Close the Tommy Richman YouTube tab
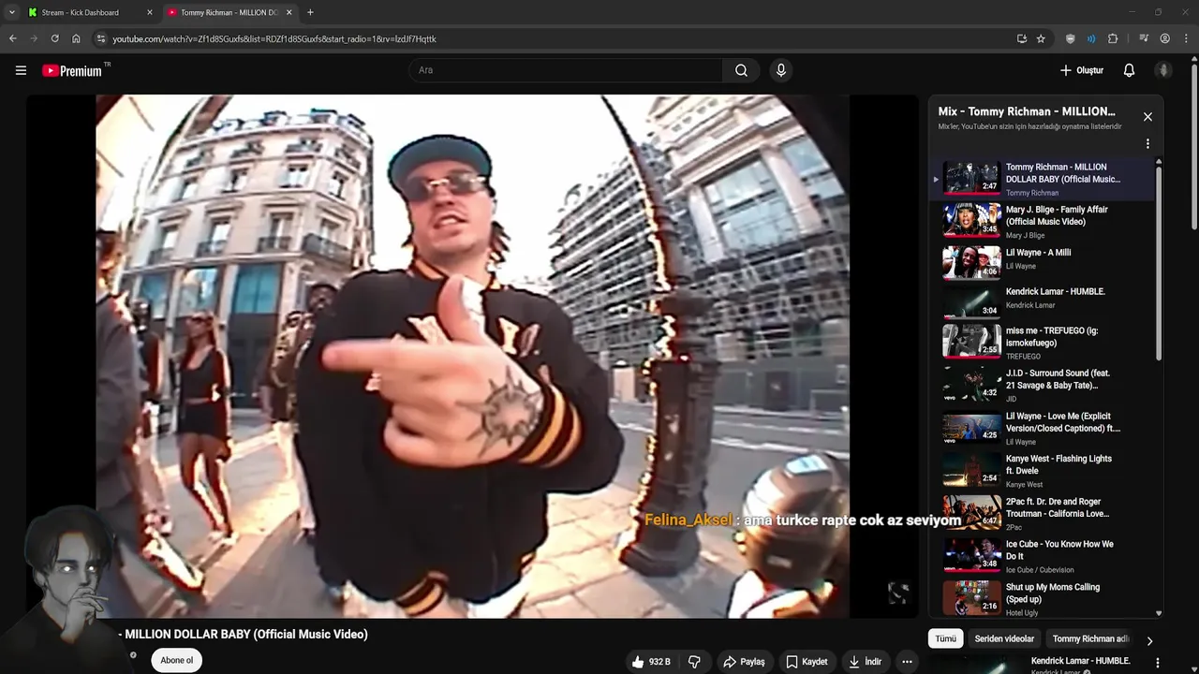Screen dimensions: 1199x674 click(289, 12)
